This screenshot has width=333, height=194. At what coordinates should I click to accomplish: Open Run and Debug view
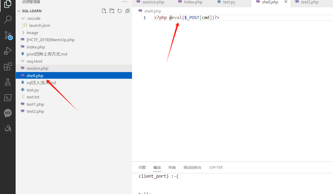(8, 51)
